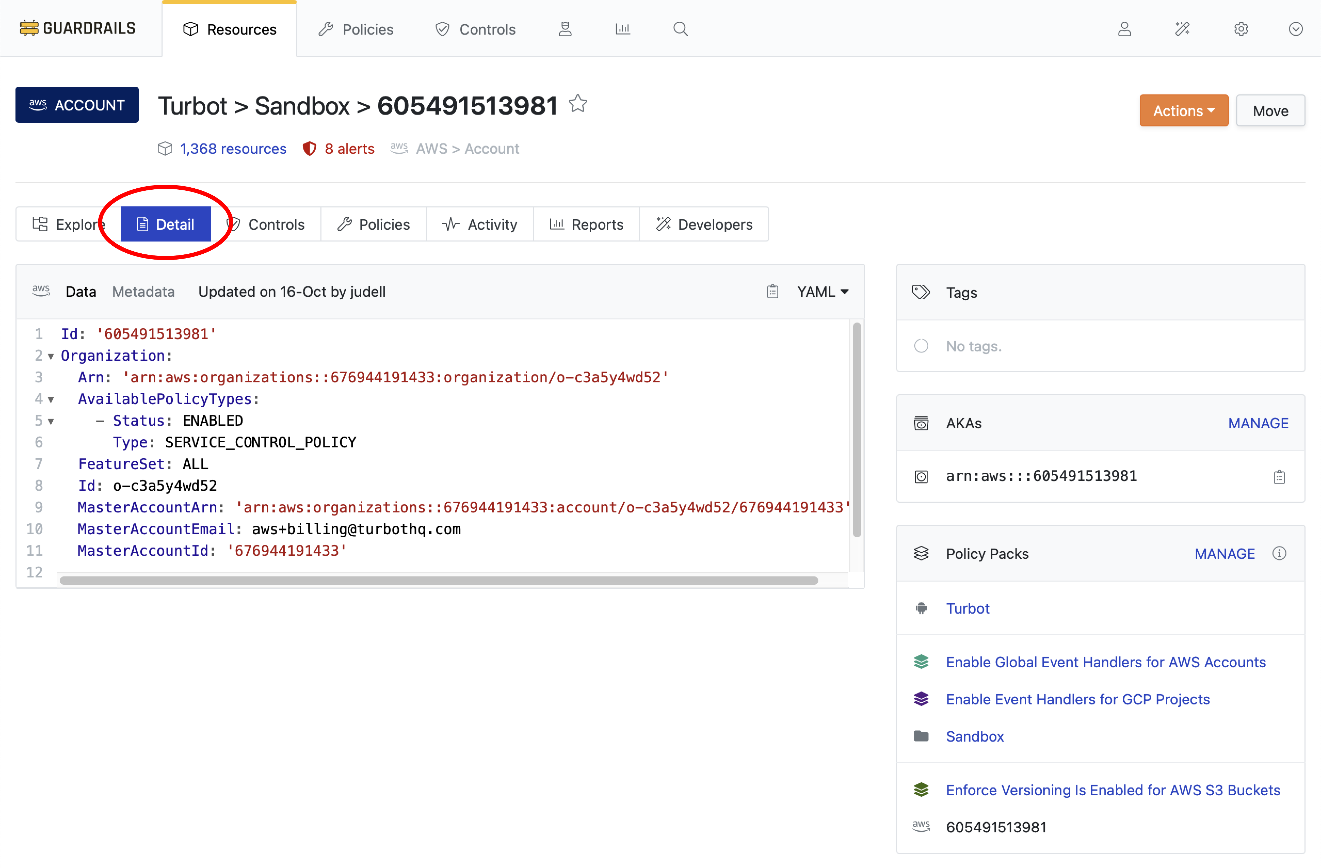Viewport: 1321px width, 868px height.
Task: Open search from the top navigation bar
Action: pyautogui.click(x=680, y=29)
